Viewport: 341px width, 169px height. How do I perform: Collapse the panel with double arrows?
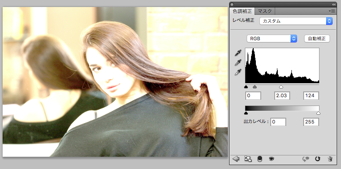334,4
